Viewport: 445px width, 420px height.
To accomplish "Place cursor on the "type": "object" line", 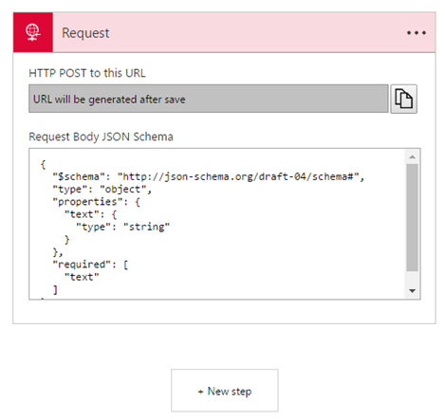I will pos(102,190).
